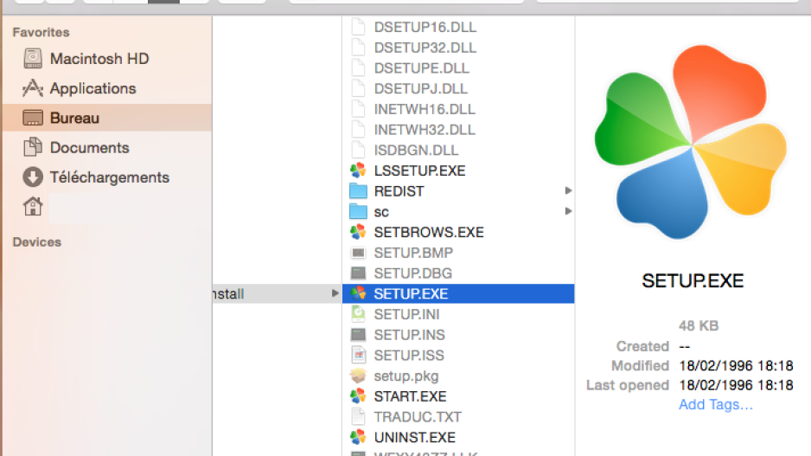The width and height of the screenshot is (811, 456).
Task: Open the Add Tags… link
Action: pyautogui.click(x=716, y=404)
